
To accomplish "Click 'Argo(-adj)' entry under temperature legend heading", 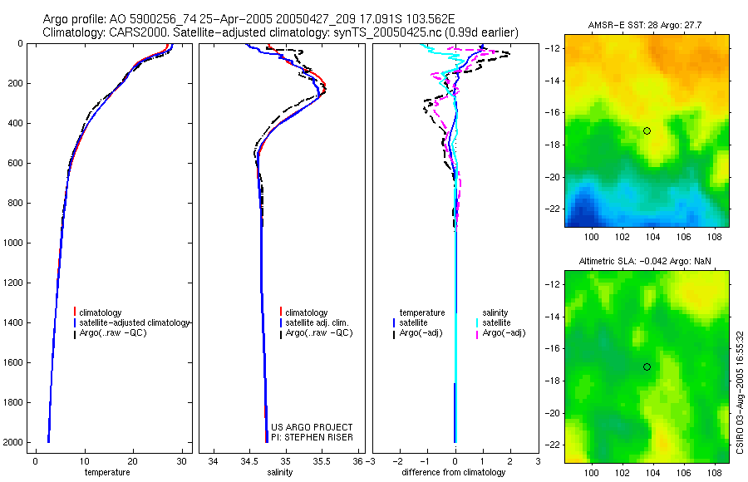I will 421,333.
